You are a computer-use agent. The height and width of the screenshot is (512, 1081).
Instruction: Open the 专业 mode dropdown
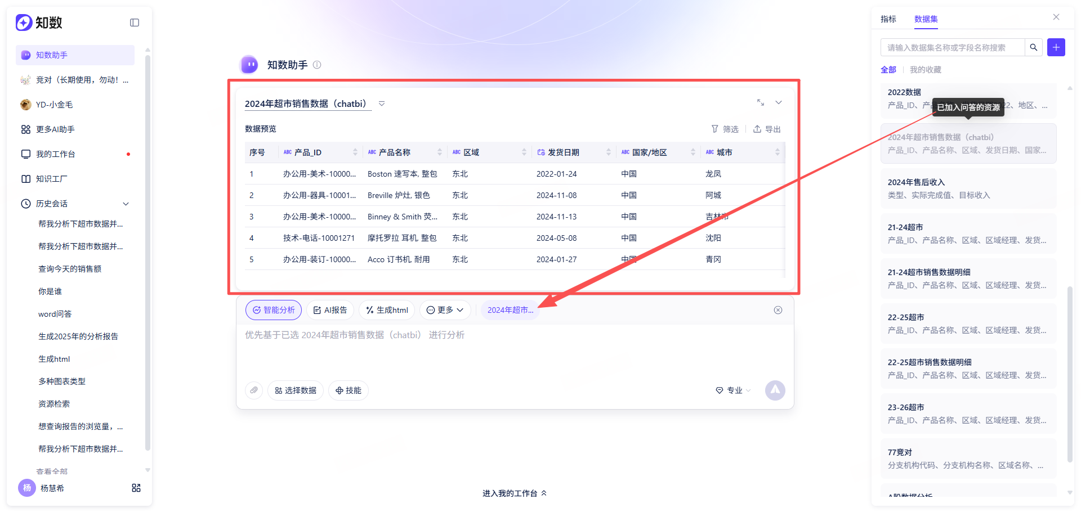[733, 390]
